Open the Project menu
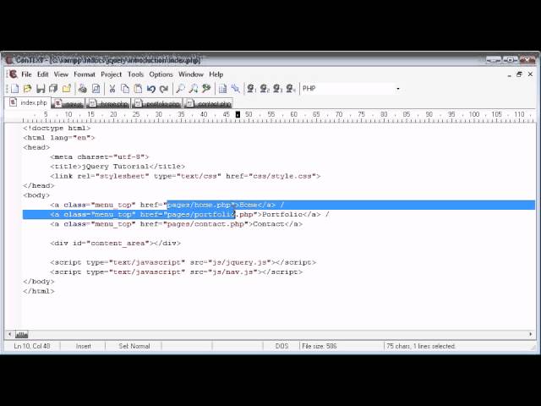 pyautogui.click(x=111, y=74)
